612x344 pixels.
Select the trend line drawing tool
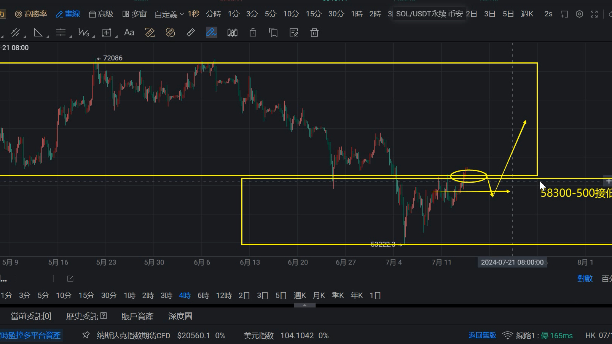click(15, 33)
